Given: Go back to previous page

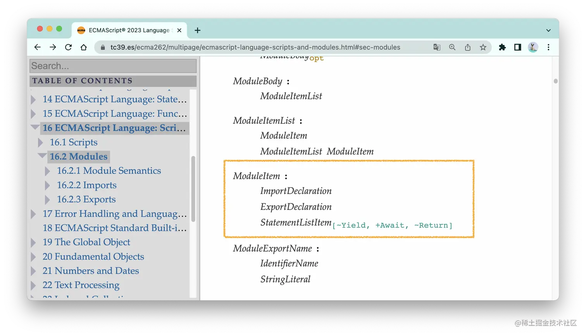Looking at the screenshot, I should (37, 47).
